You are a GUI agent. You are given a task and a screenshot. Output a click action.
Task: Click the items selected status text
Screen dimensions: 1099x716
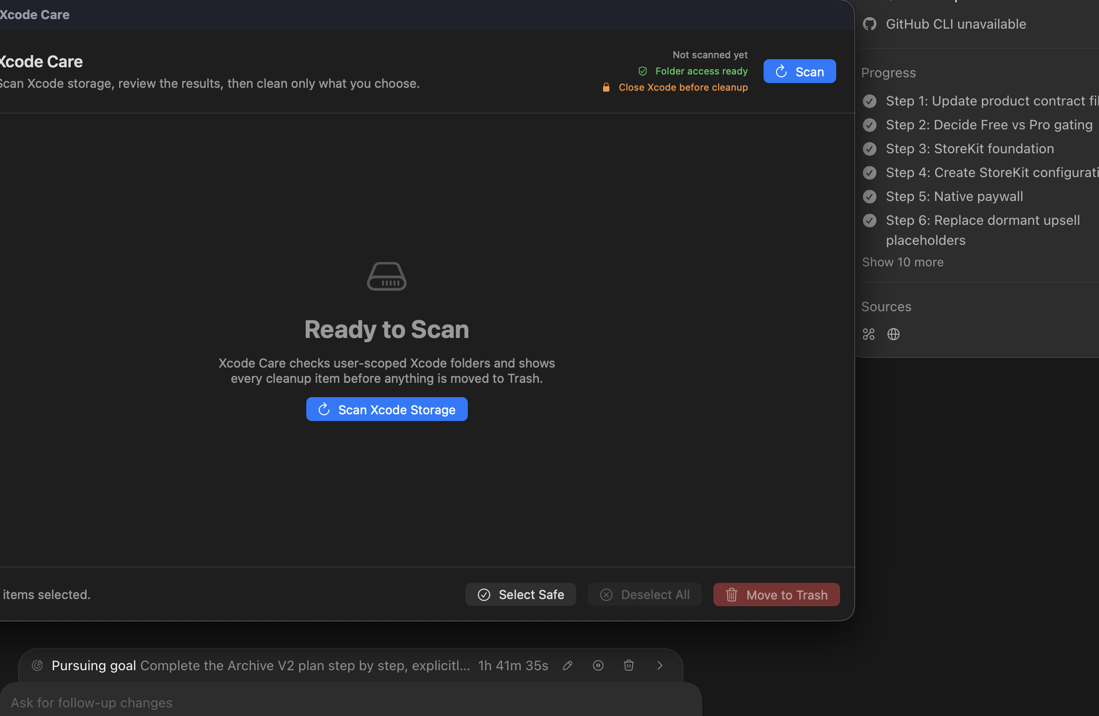[45, 595]
